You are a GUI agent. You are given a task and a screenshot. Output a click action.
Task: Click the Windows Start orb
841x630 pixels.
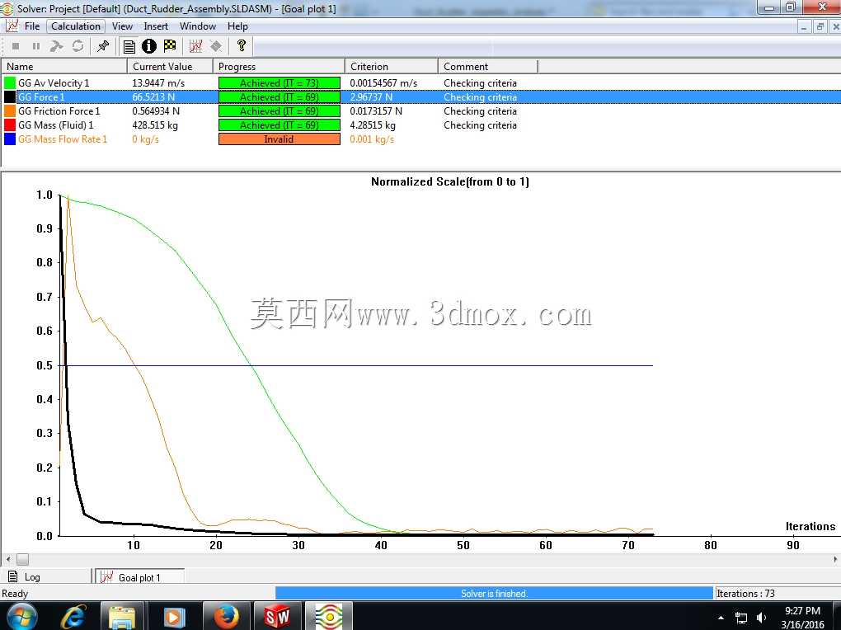click(x=21, y=616)
